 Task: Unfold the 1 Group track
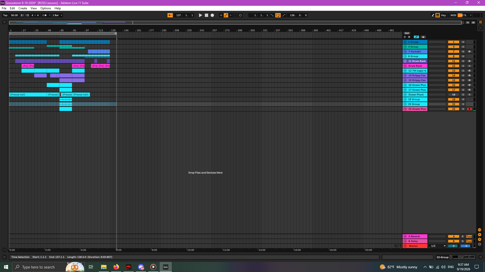(x=405, y=42)
